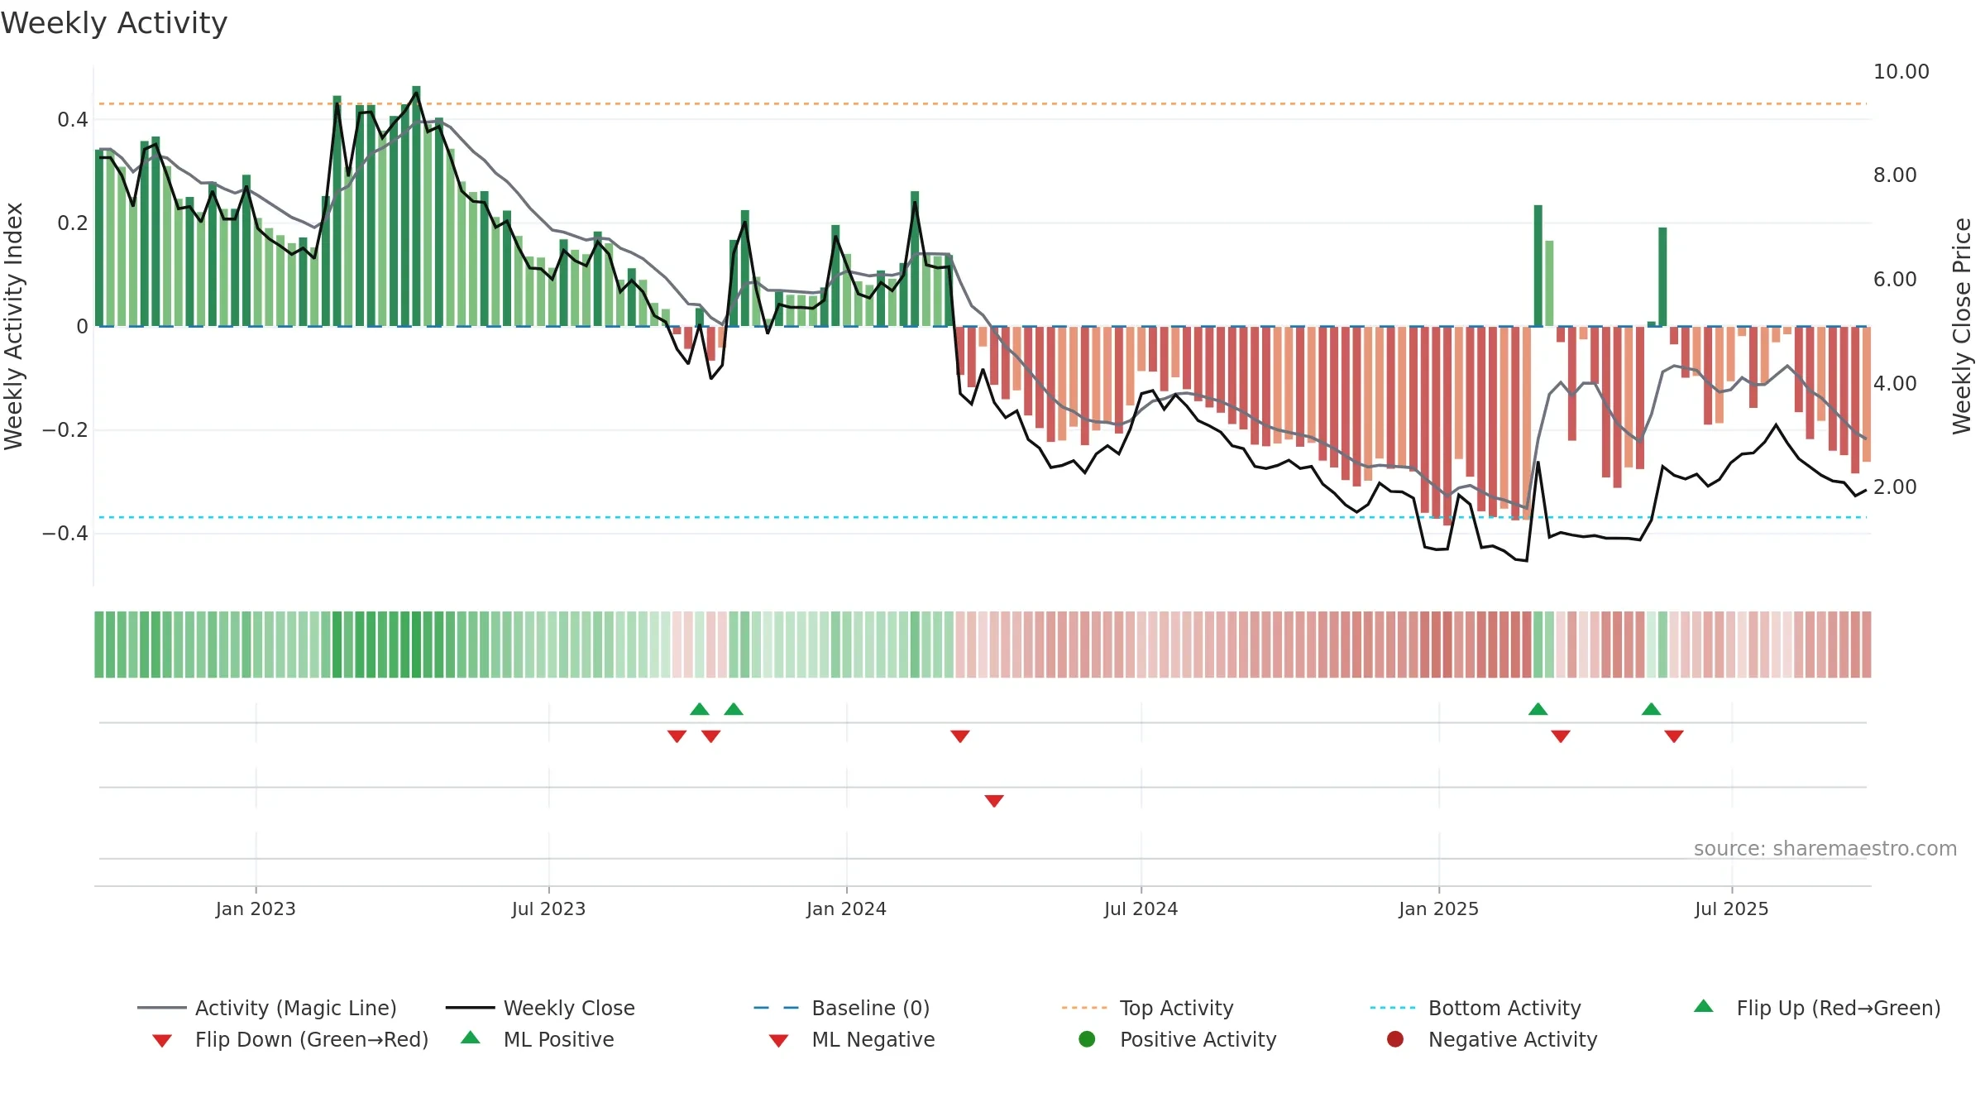Click the Negative Activity legend label

(1513, 1039)
